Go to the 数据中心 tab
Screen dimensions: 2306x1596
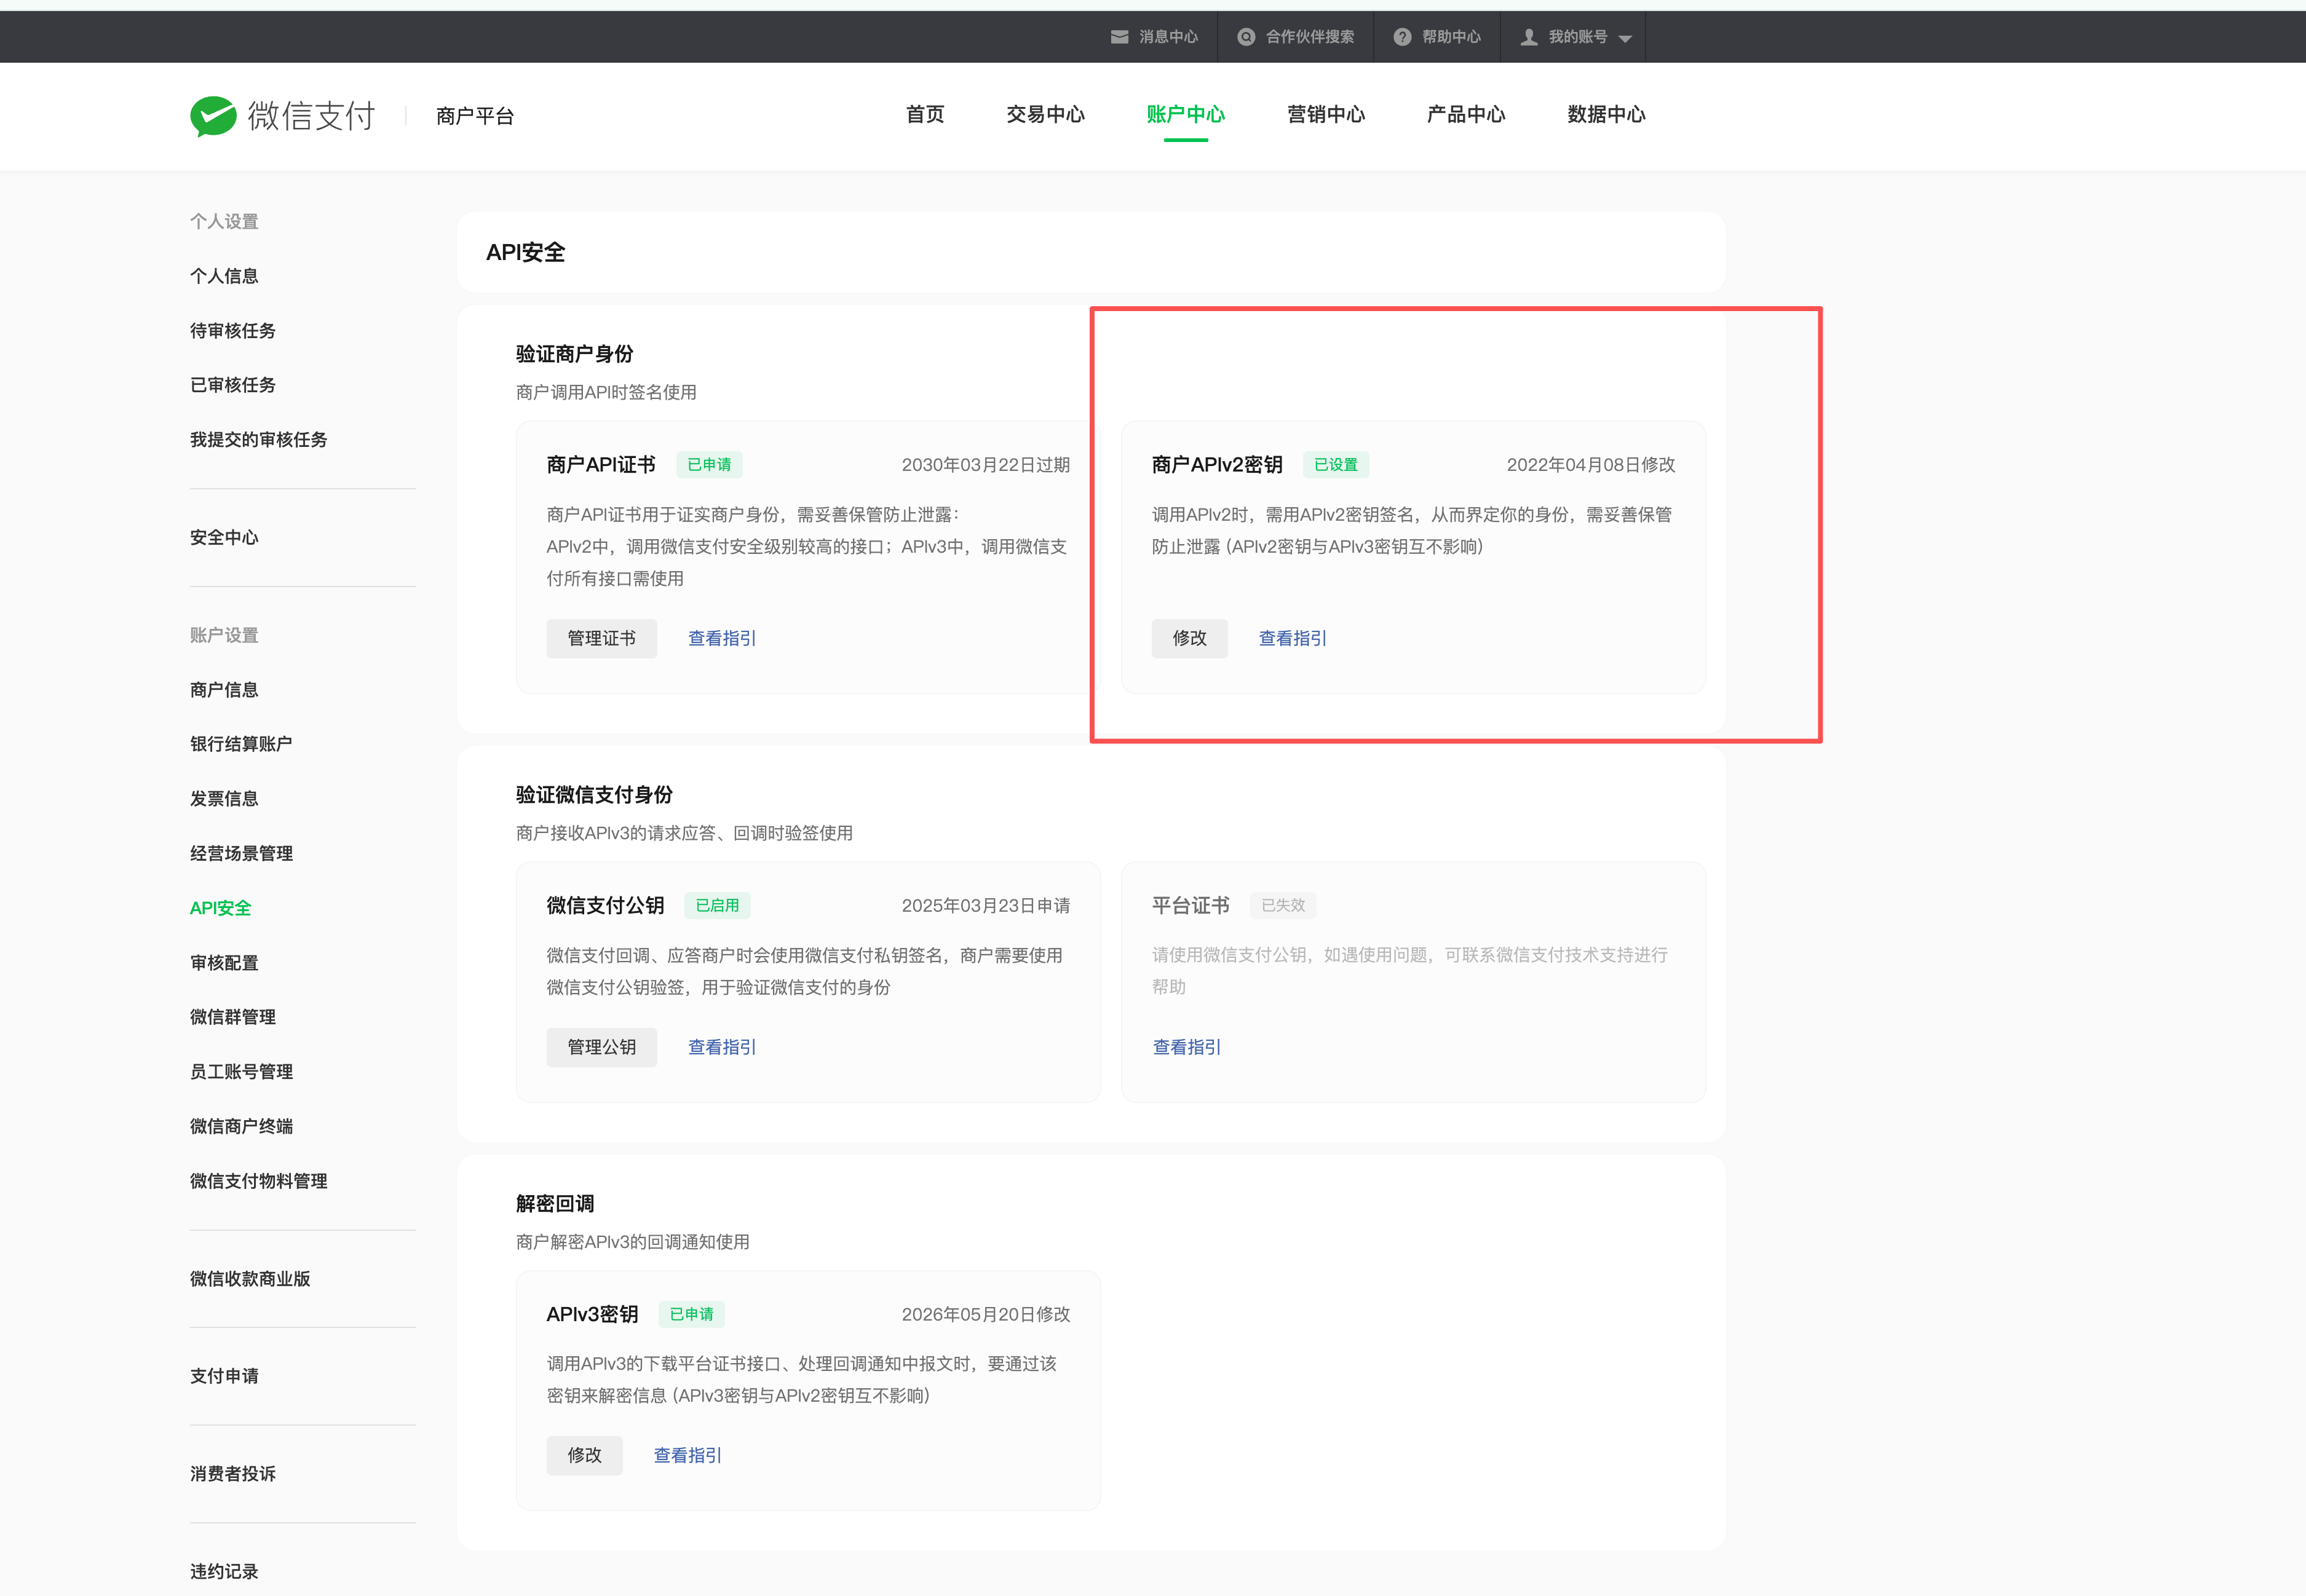click(1606, 114)
